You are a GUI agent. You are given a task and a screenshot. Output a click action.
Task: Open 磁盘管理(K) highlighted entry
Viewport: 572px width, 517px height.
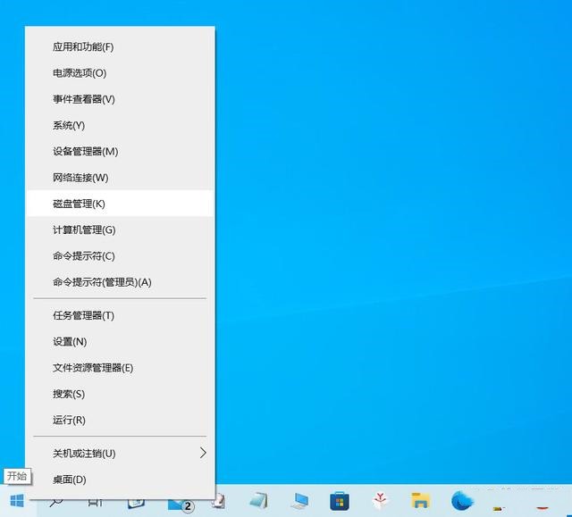click(79, 204)
